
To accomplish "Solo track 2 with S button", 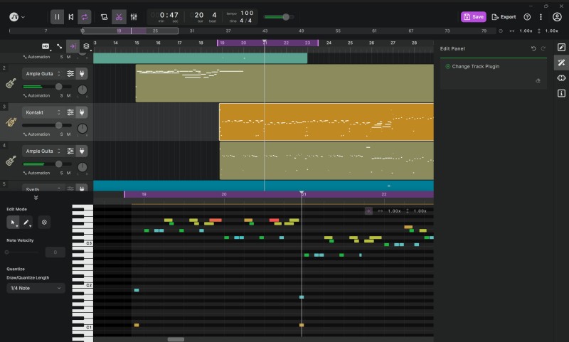I will coord(61,96).
